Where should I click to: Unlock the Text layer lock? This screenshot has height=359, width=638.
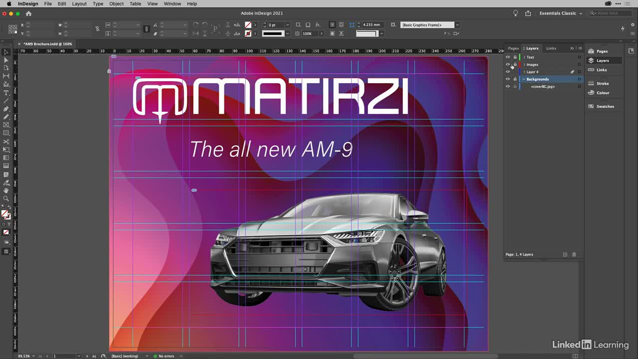(x=515, y=57)
